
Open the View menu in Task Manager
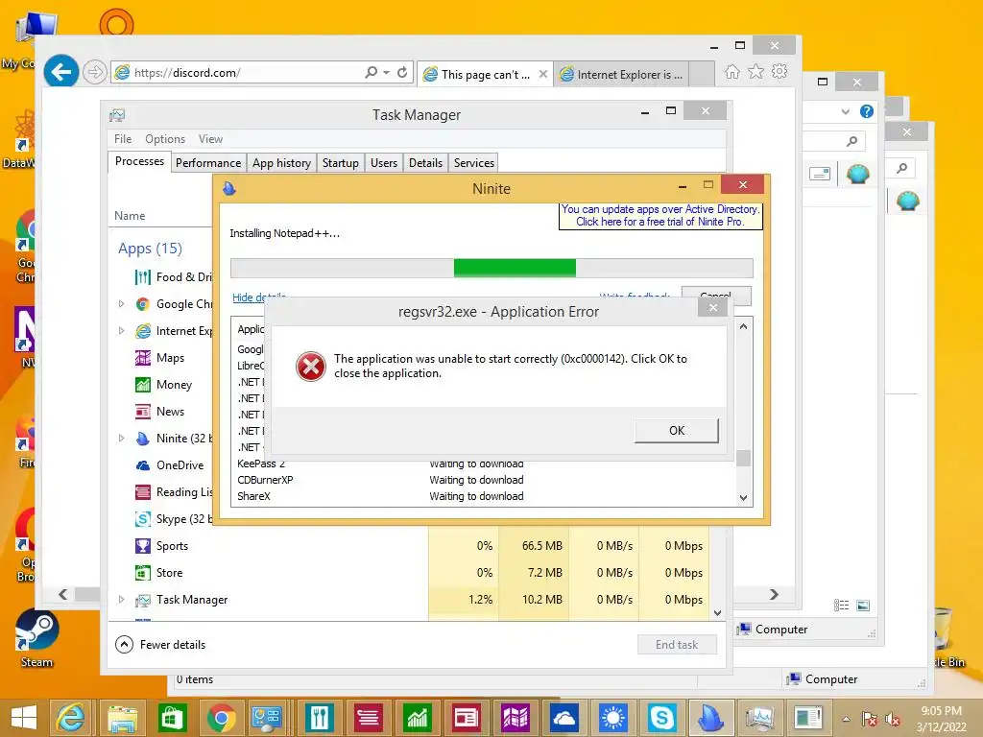(x=210, y=139)
